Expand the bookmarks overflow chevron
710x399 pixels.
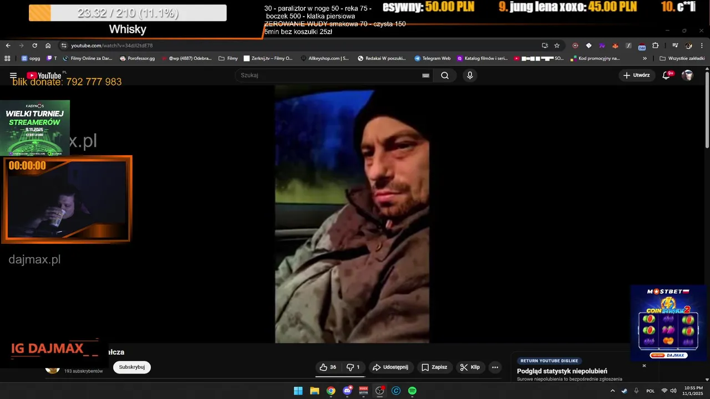(x=645, y=58)
